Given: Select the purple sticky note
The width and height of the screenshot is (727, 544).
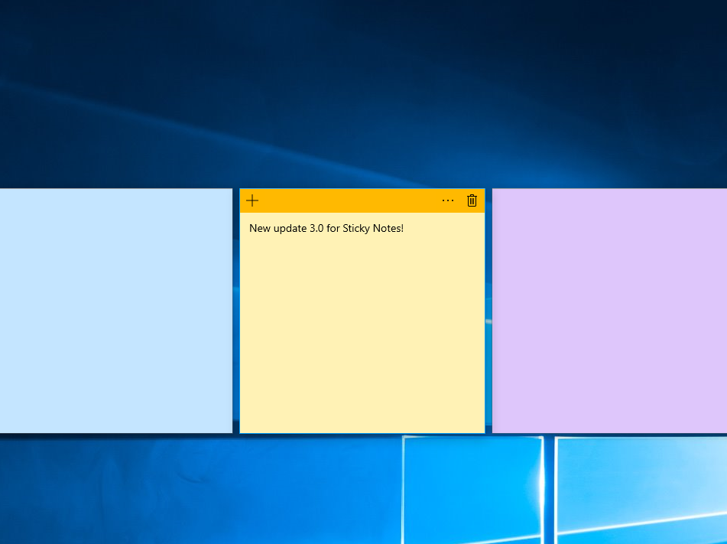Looking at the screenshot, I should tap(610, 311).
